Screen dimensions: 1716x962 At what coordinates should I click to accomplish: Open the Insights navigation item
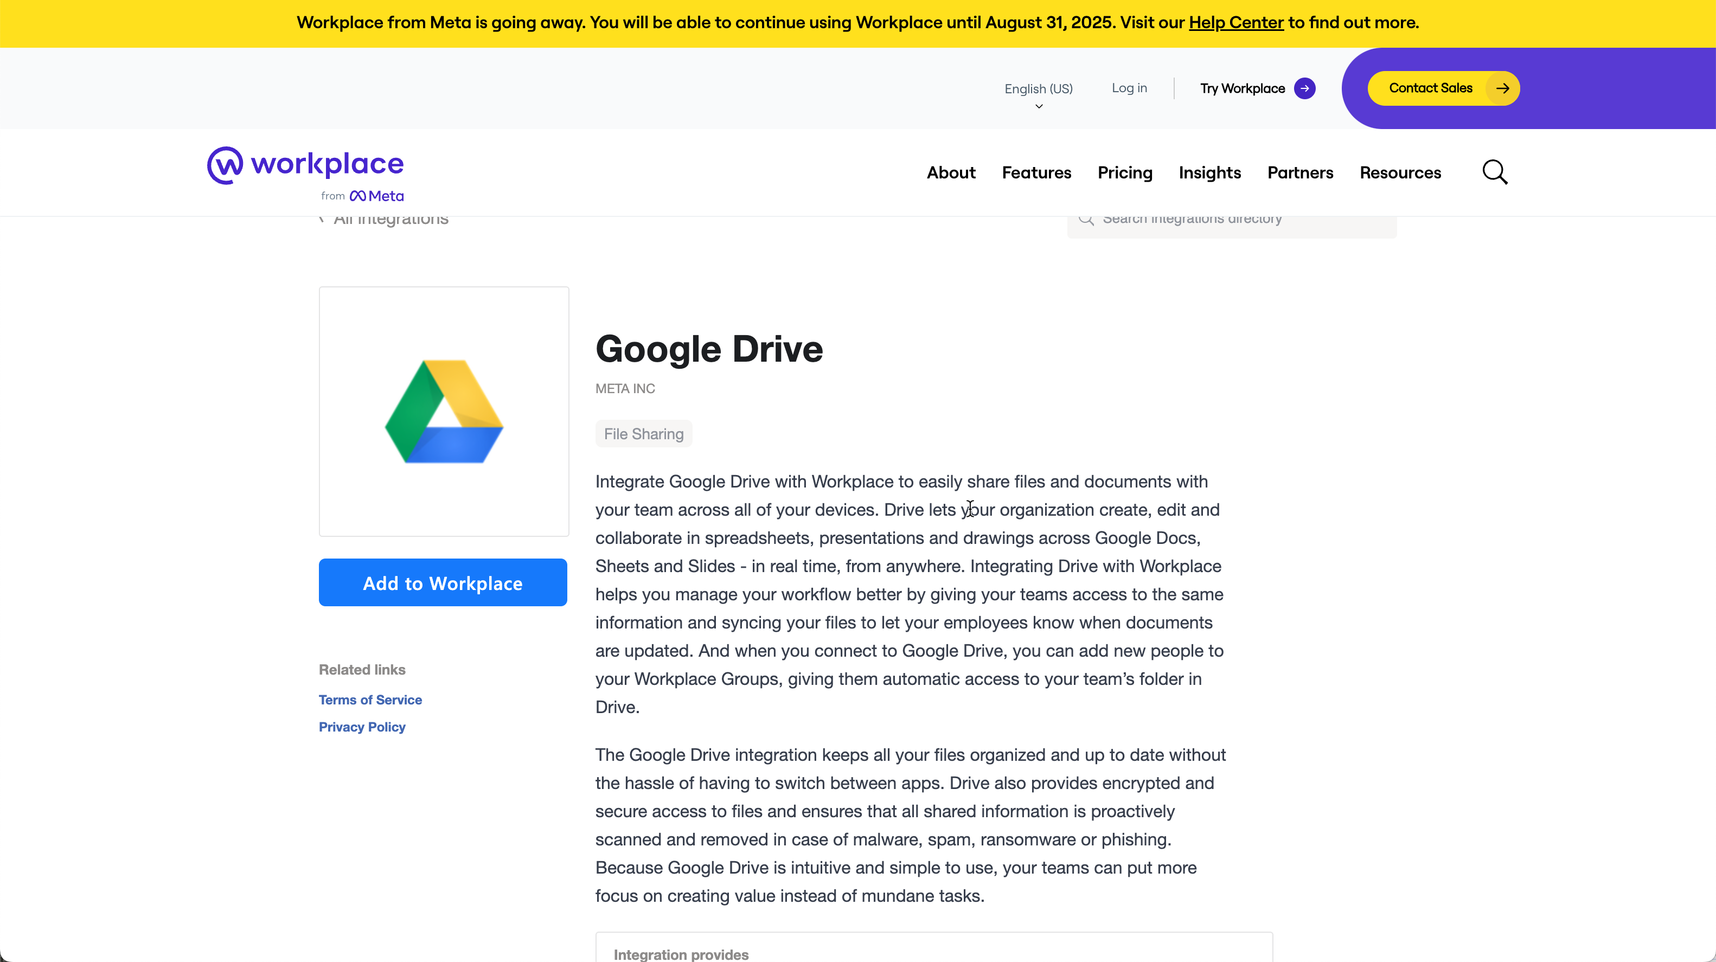point(1210,172)
